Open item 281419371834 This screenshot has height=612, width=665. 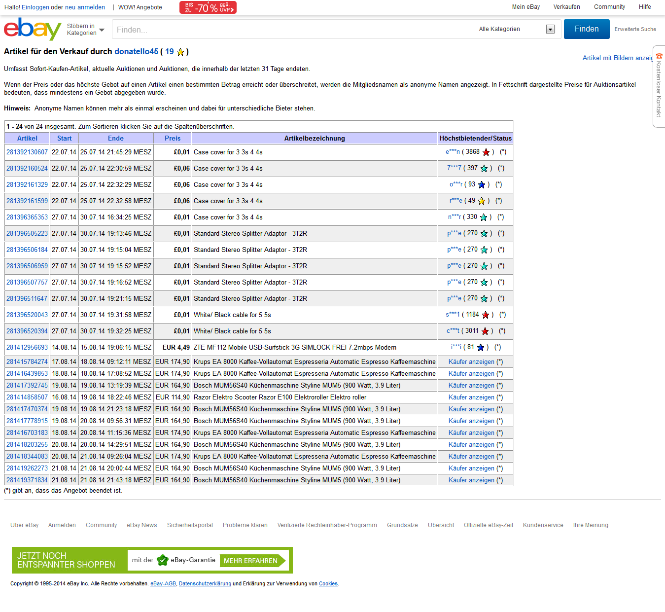(x=27, y=480)
